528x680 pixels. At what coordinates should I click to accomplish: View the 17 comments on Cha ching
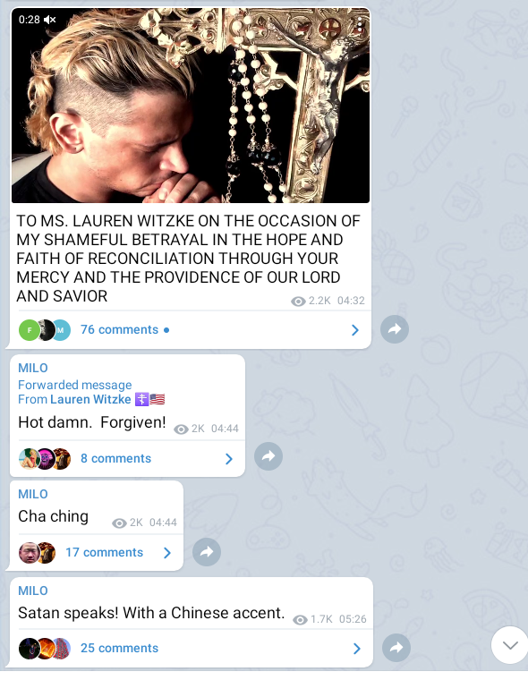point(104,552)
